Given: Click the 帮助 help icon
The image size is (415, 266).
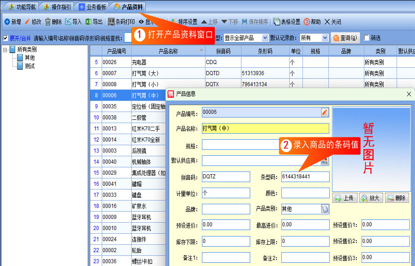Looking at the screenshot, I should [x=307, y=22].
